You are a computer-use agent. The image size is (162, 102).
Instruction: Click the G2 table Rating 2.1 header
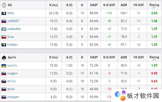(x=154, y=5)
